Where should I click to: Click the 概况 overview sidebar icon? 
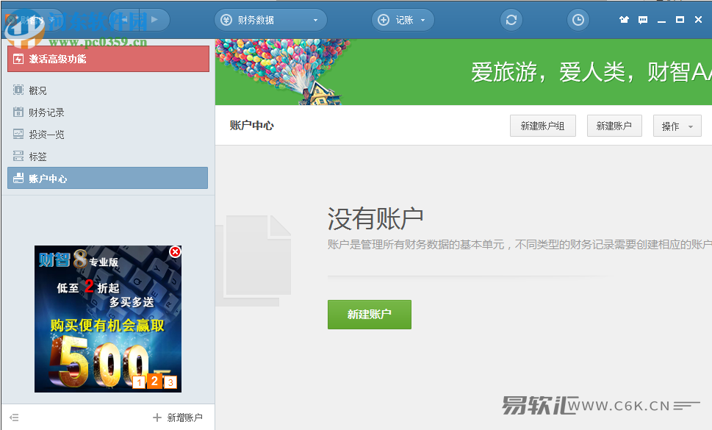[18, 90]
